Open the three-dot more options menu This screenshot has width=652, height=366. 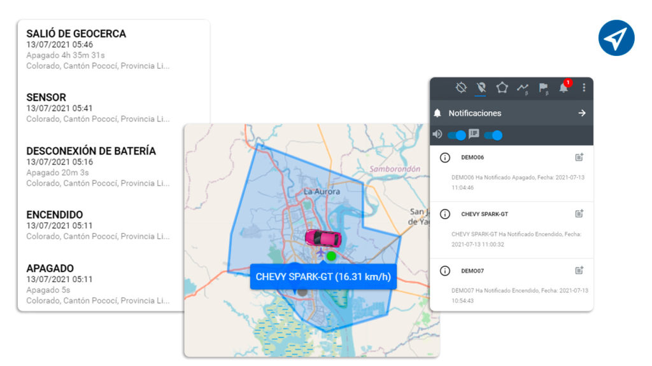click(584, 88)
